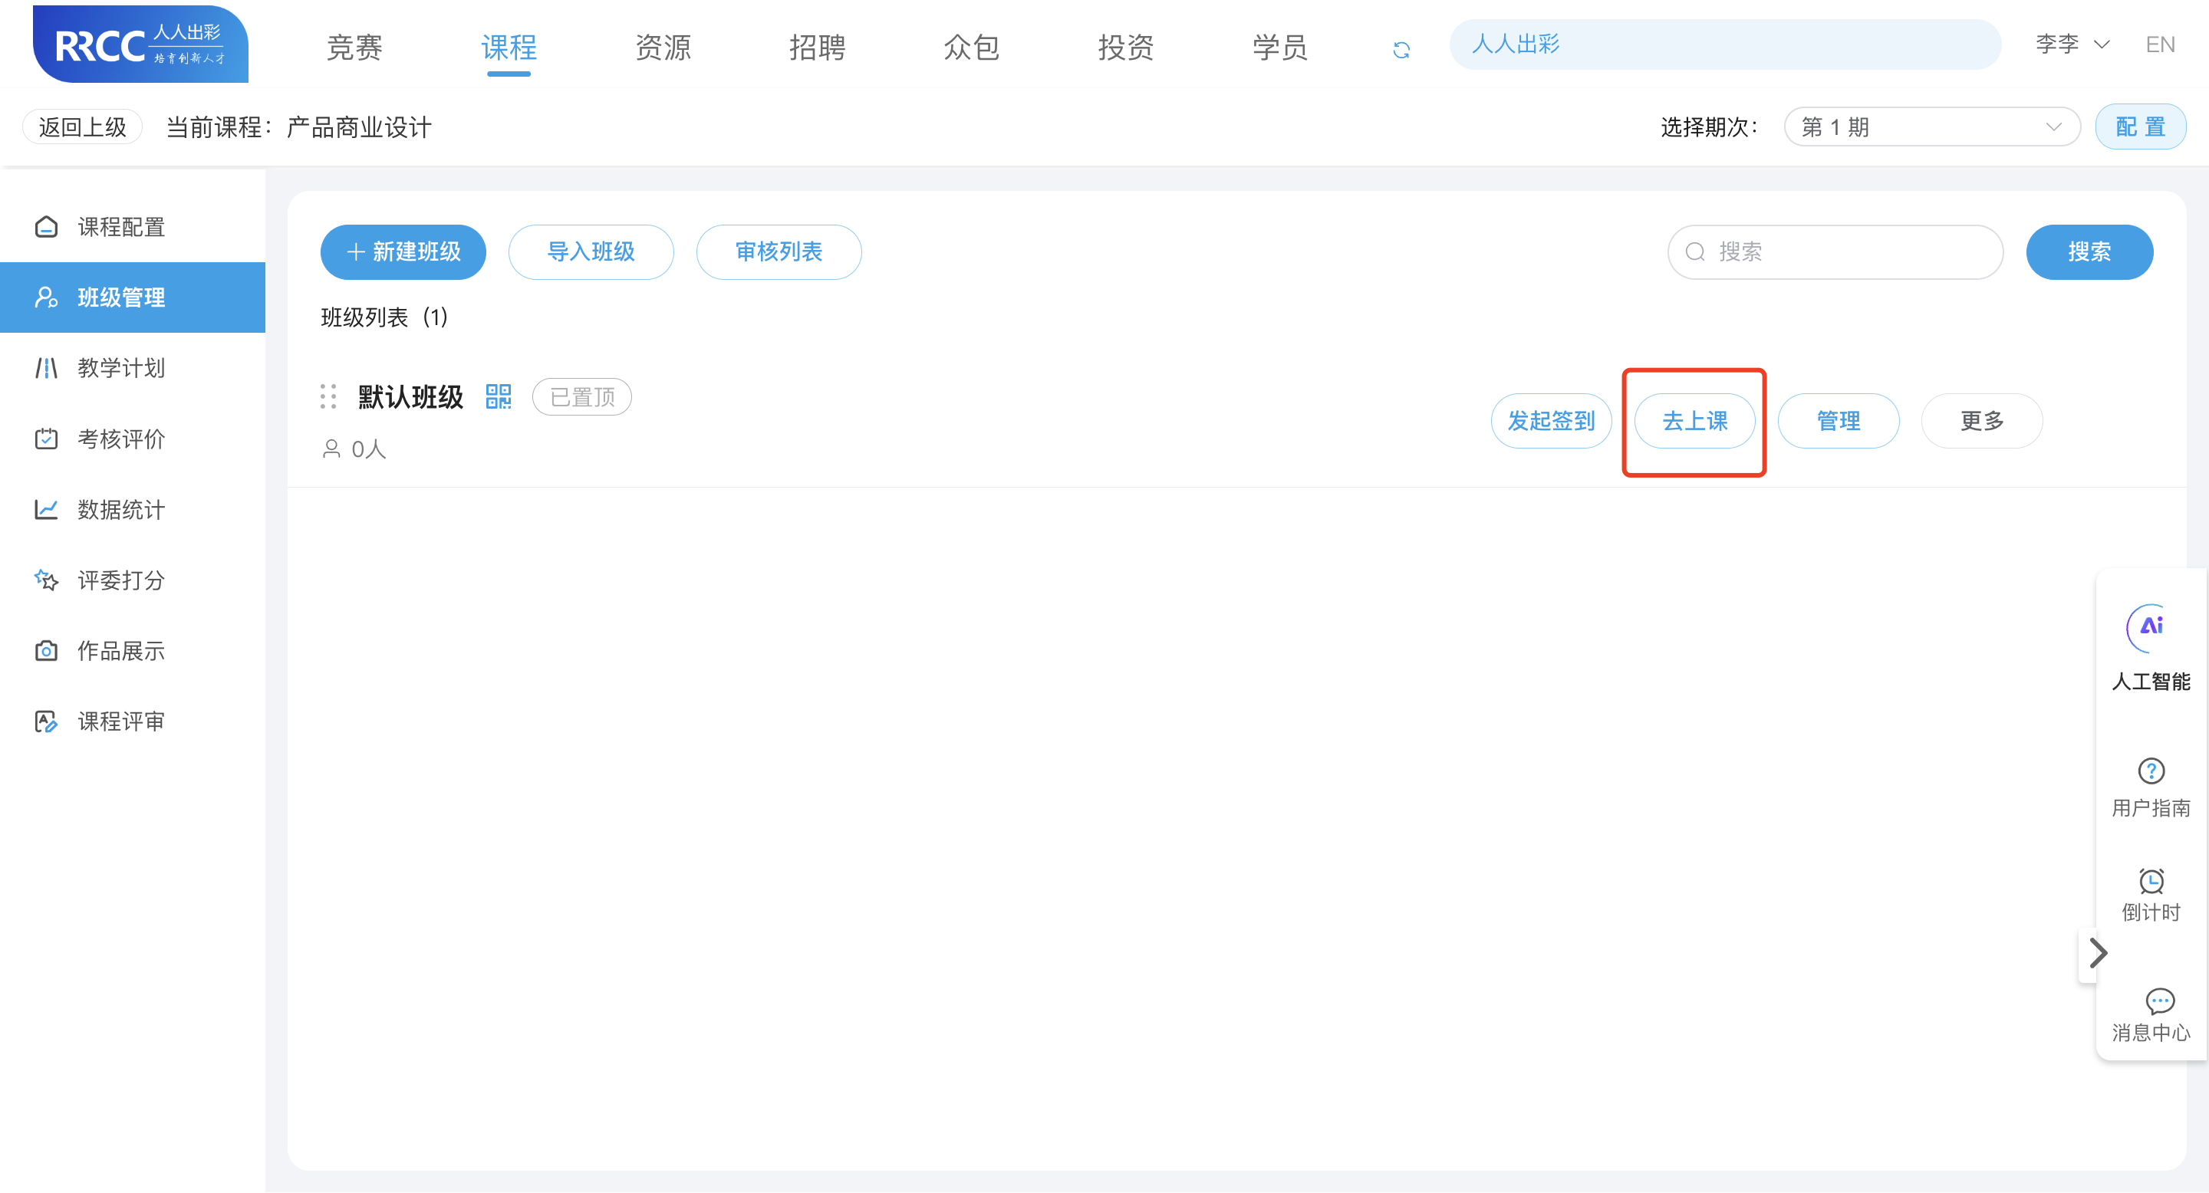Click 发起签到 for 默认班级
Screen dimensions: 2209x1193
click(x=1551, y=421)
